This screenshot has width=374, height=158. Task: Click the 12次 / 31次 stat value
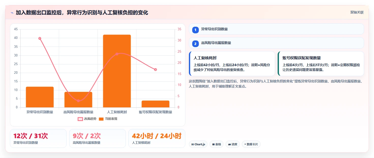31,136
